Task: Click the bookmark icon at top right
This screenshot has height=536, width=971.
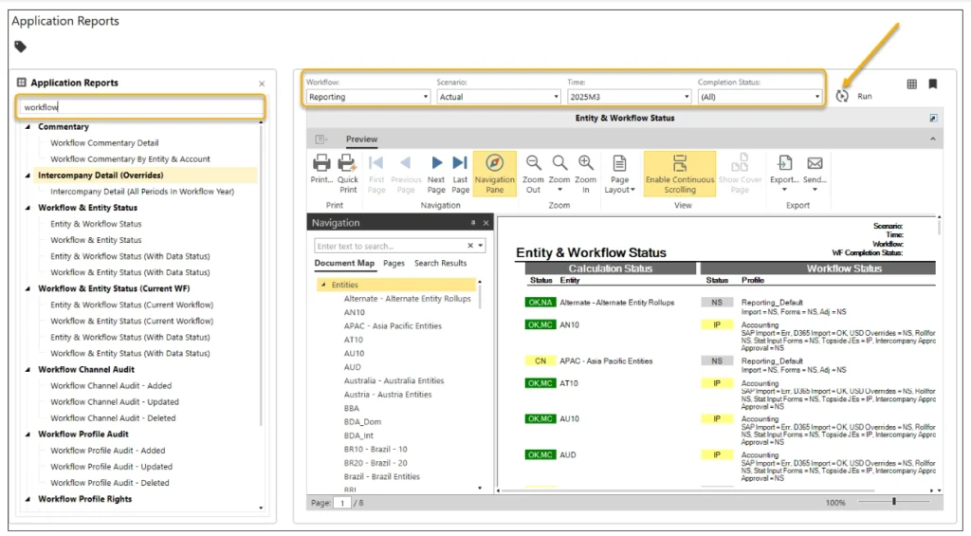Action: [x=933, y=83]
